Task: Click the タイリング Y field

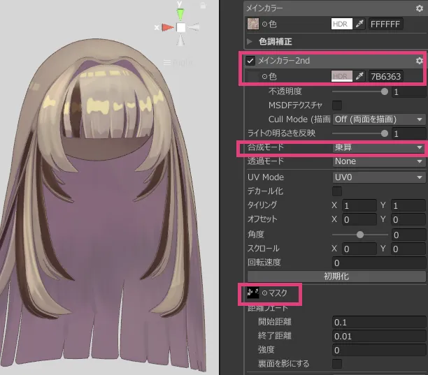Action: (408, 205)
